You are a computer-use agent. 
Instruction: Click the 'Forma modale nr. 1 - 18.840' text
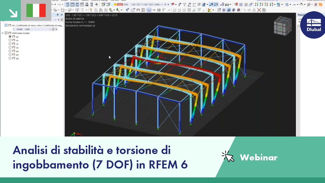tap(80, 22)
